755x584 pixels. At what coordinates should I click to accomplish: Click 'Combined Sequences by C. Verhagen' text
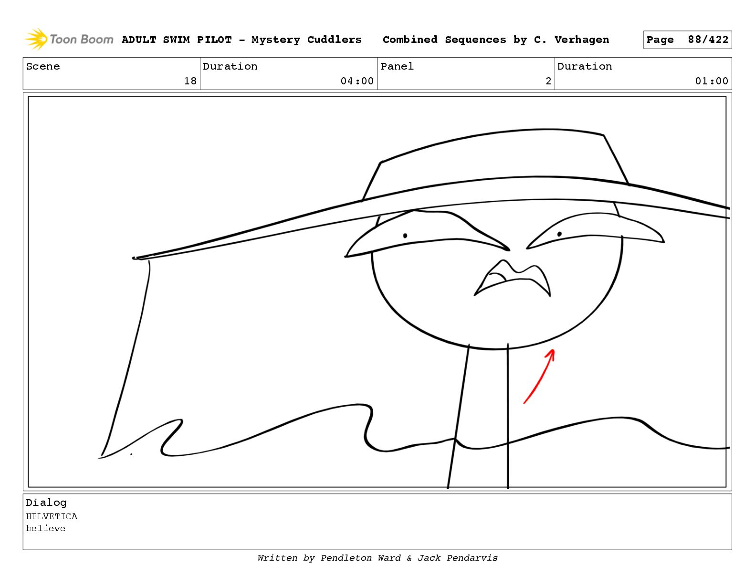click(x=496, y=40)
